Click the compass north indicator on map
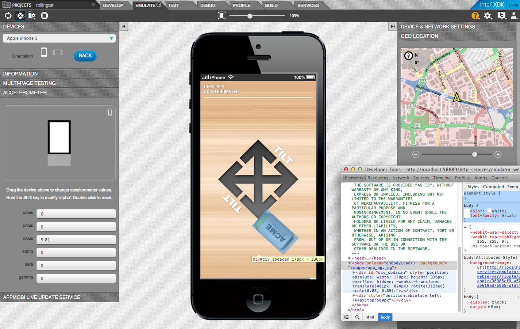The height and width of the screenshot is (329, 520). (x=409, y=56)
